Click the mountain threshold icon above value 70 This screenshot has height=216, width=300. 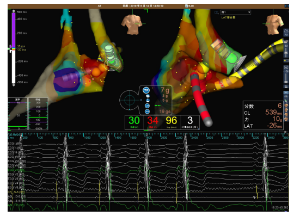286,30
